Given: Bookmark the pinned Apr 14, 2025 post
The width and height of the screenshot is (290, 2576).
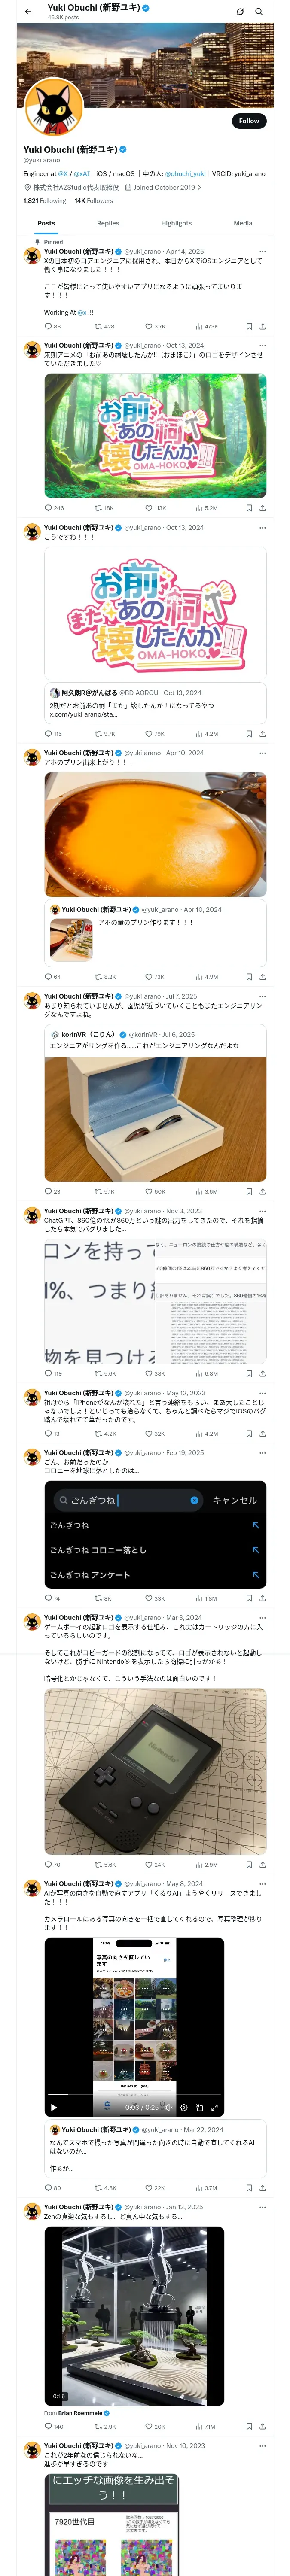Looking at the screenshot, I should [x=249, y=326].
